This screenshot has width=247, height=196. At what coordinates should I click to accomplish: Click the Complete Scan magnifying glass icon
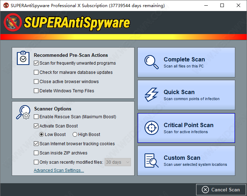(x=151, y=62)
